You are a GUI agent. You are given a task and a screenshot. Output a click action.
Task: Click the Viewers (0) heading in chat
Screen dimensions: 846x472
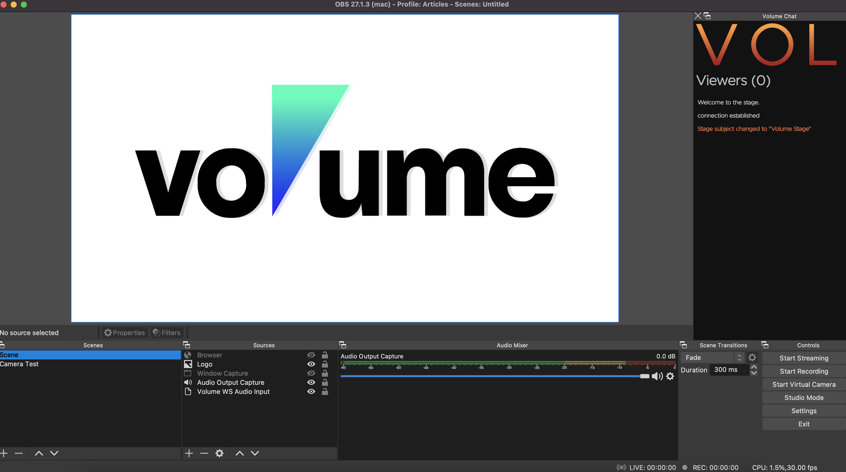point(733,80)
